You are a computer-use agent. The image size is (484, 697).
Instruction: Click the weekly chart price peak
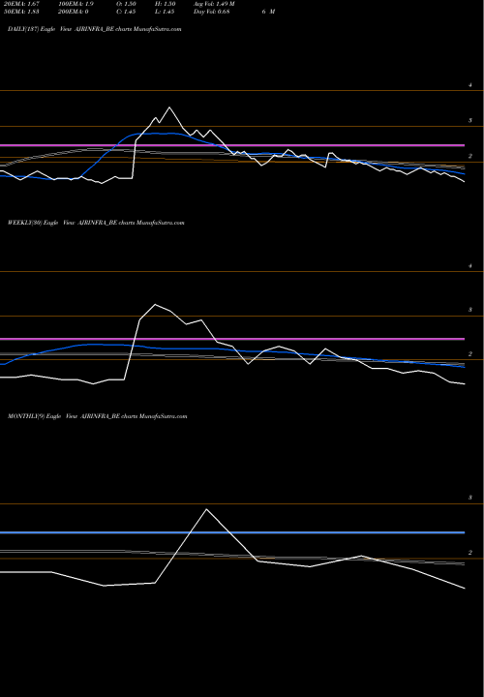coord(155,305)
